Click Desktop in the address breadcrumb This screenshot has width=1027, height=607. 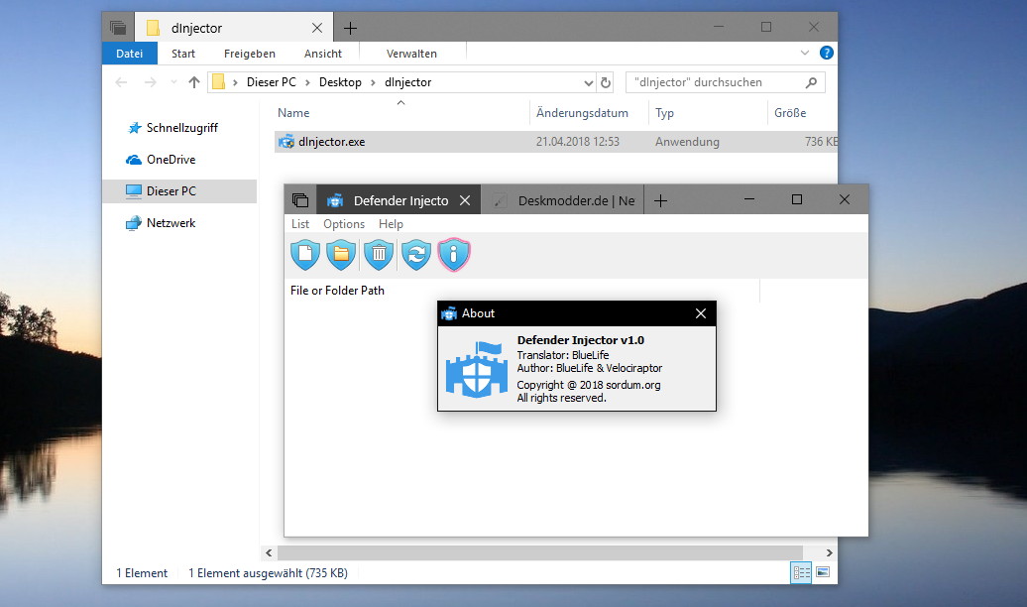[x=340, y=82]
